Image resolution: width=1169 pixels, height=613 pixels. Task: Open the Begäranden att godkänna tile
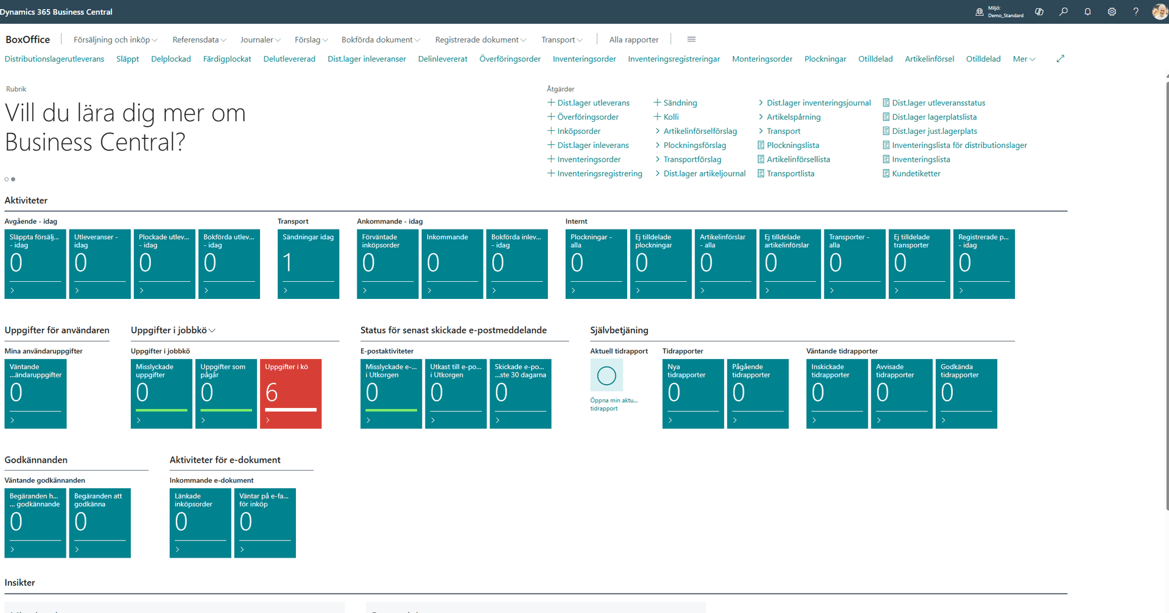tap(100, 523)
